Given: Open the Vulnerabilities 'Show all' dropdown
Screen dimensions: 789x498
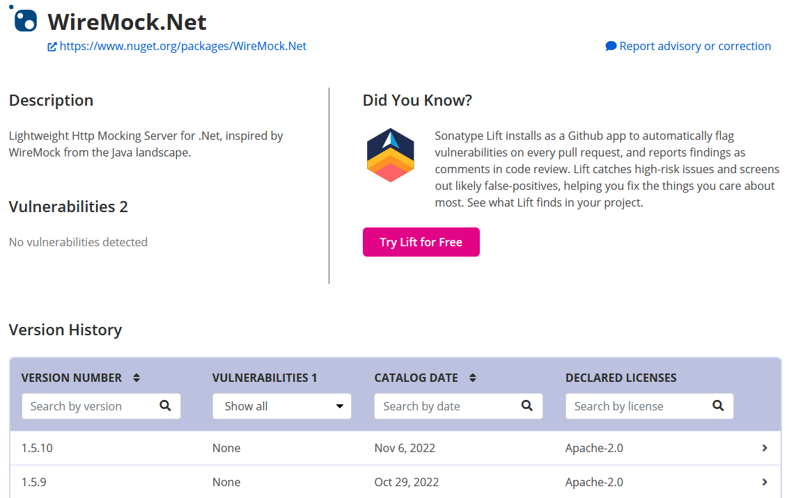Looking at the screenshot, I should [281, 406].
